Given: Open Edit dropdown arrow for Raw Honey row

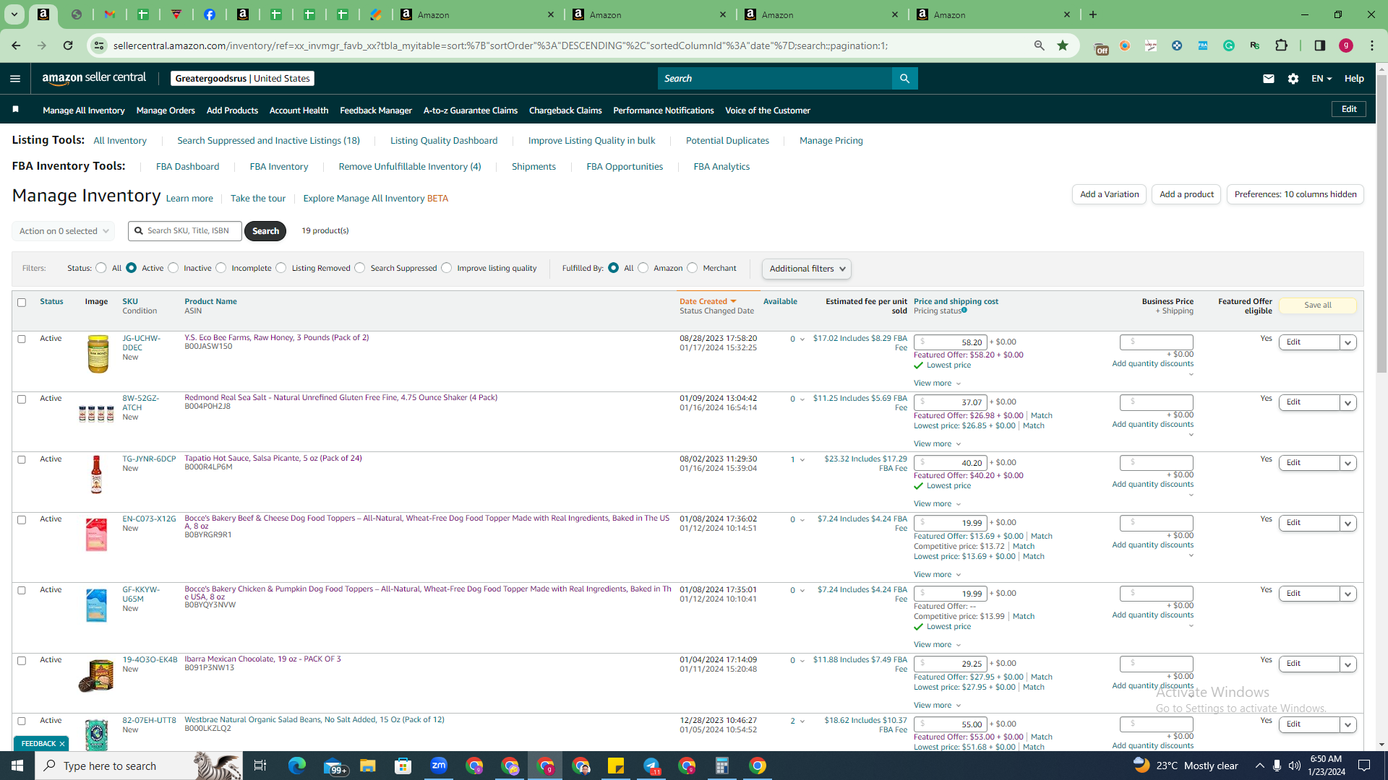Looking at the screenshot, I should [1348, 342].
